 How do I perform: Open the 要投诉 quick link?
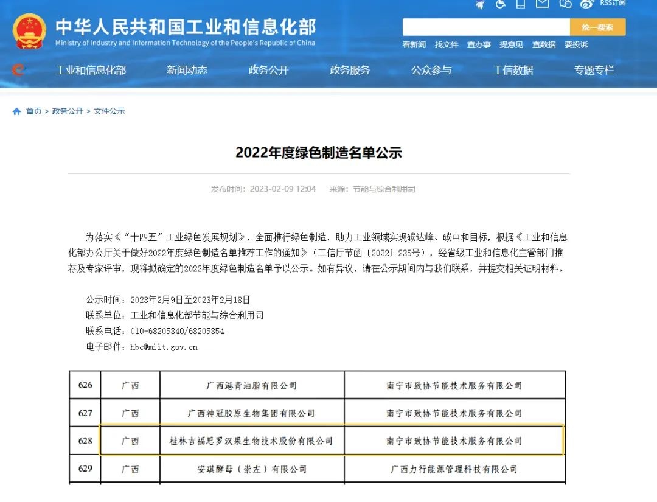(576, 44)
